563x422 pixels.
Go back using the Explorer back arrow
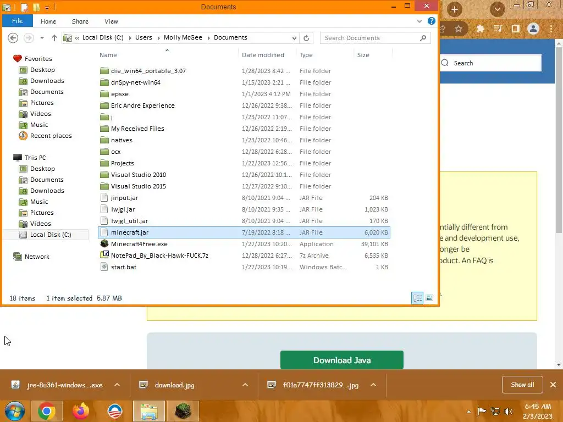[13, 38]
